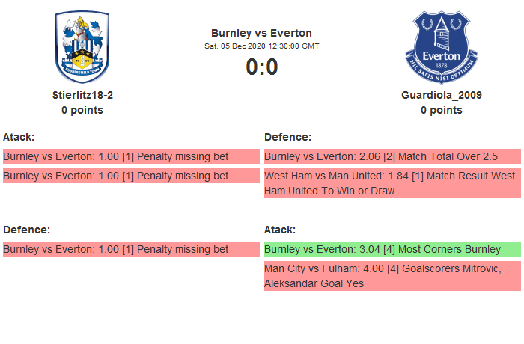Select the right side Atack heading

pos(280,230)
